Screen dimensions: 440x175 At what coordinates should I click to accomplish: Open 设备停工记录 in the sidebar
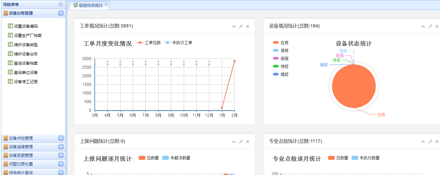click(x=25, y=82)
